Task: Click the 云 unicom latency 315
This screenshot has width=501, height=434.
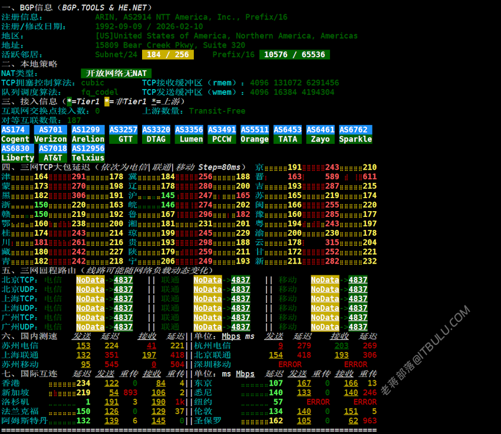Action: pyautogui.click(x=332, y=242)
